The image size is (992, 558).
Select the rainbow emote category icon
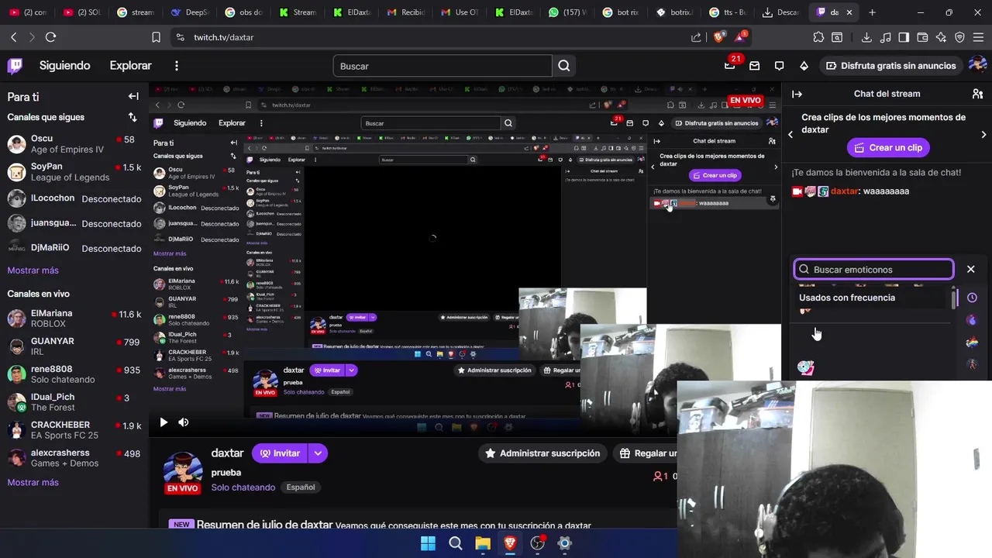tap(972, 343)
